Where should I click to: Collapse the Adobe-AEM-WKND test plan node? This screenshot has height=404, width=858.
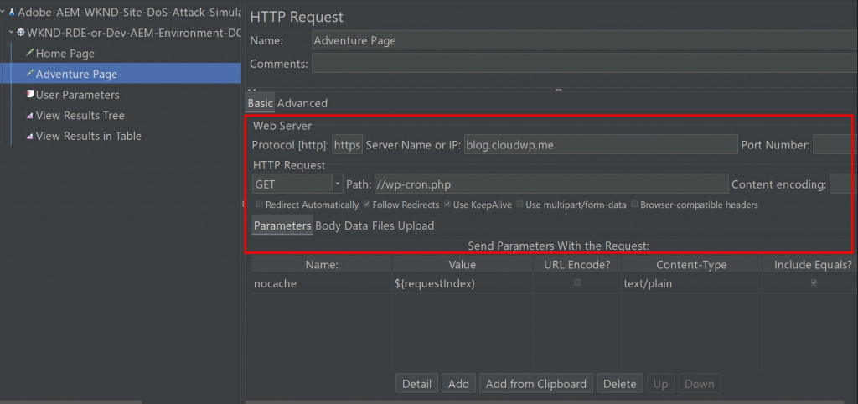point(3,13)
